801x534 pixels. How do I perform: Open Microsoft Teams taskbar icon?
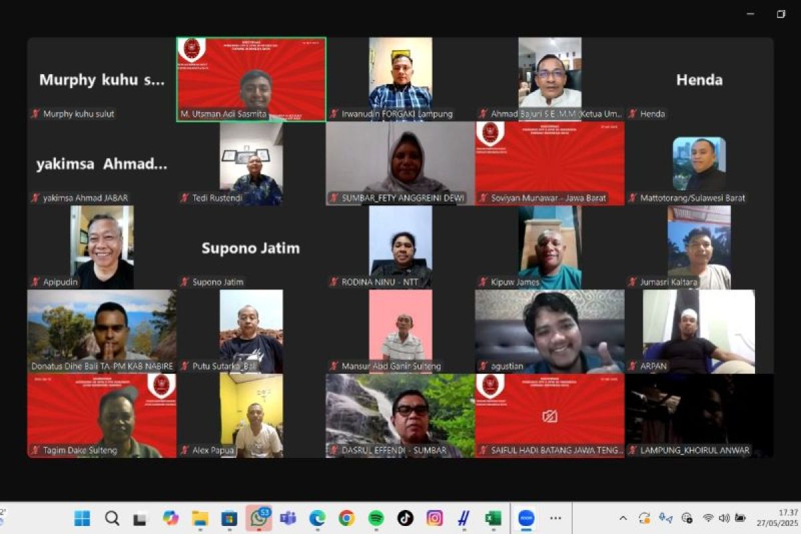[288, 518]
